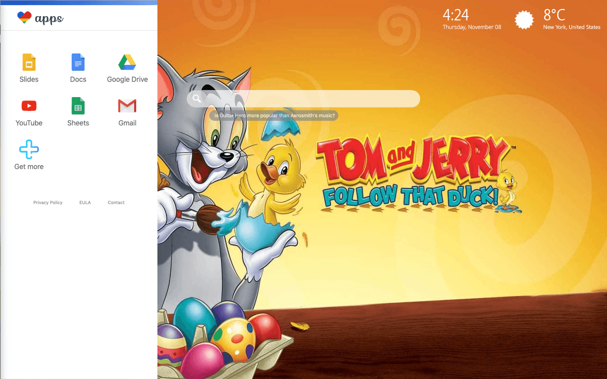The width and height of the screenshot is (607, 379).
Task: Click the 4:24 clock display
Action: click(x=456, y=15)
